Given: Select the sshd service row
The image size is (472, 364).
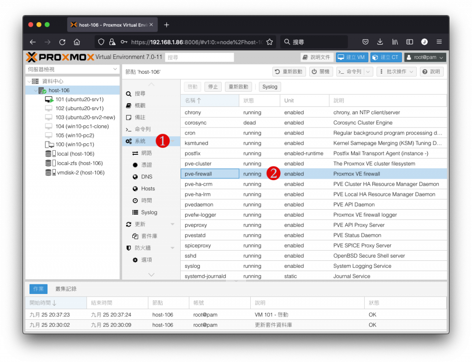Looking at the screenshot, I should [313, 256].
